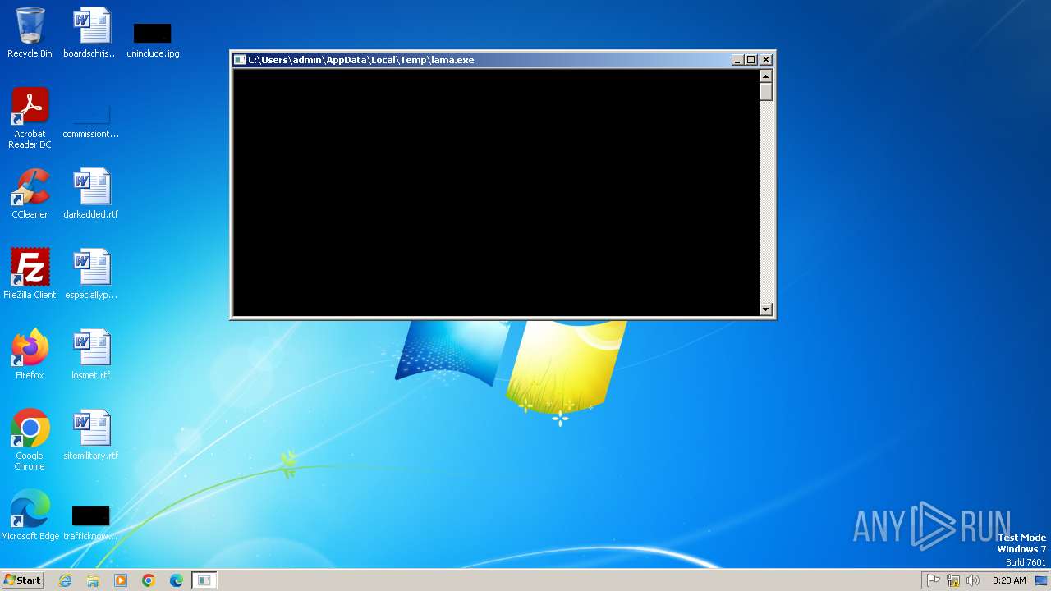Click console scrollbar down arrow

[x=766, y=309]
